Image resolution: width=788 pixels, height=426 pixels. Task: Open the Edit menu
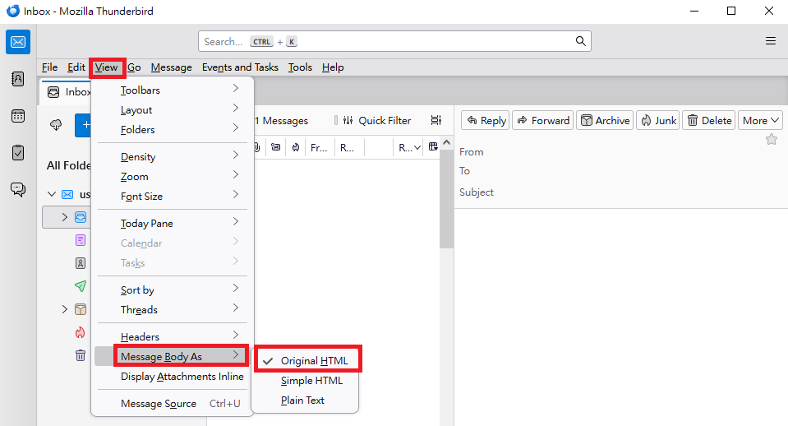click(x=76, y=67)
